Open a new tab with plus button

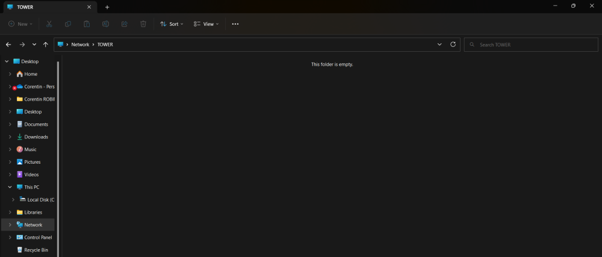[x=107, y=7]
